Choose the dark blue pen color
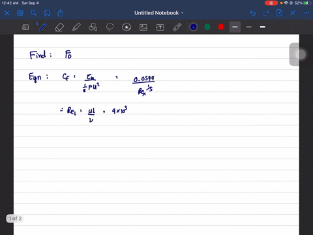 (x=194, y=27)
